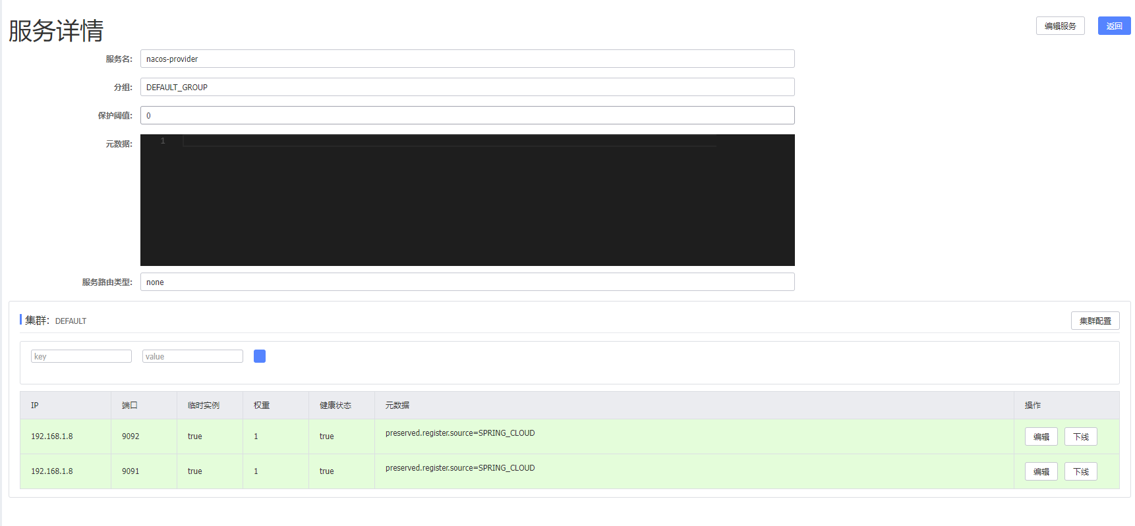Viewport: 1135px width, 526px height.
Task: Click the 服务详情 page heading
Action: (x=56, y=30)
